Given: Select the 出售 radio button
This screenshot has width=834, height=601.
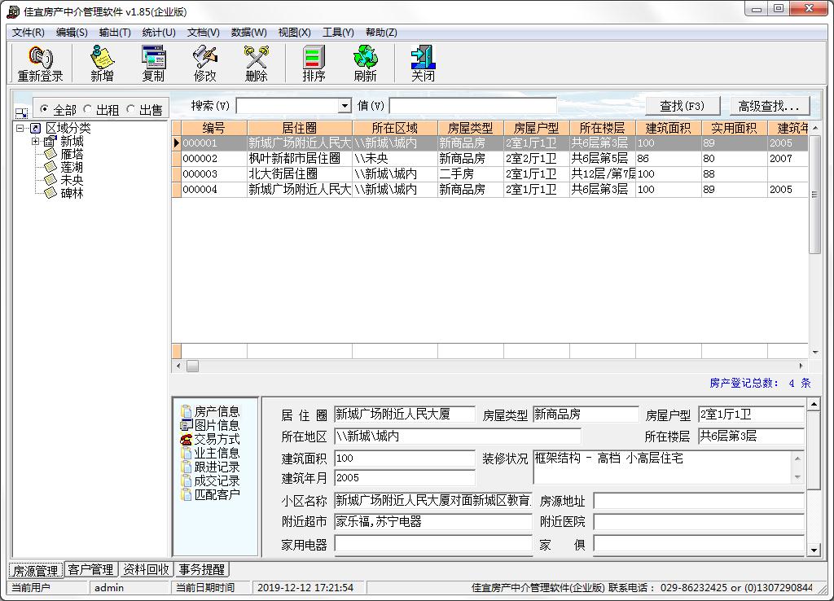Looking at the screenshot, I should (x=130, y=110).
